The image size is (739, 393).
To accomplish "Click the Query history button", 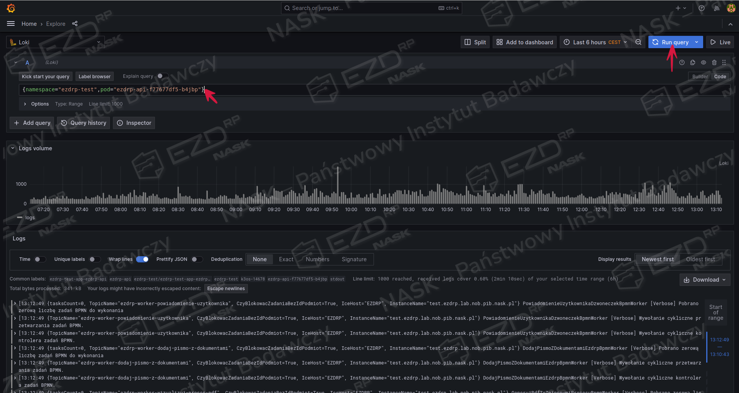I will coord(84,123).
